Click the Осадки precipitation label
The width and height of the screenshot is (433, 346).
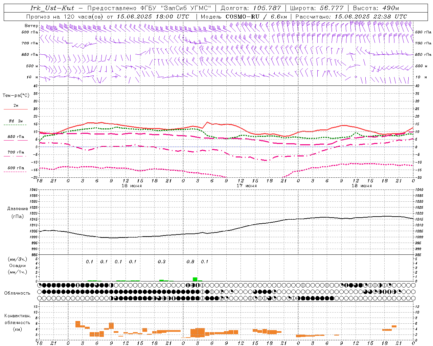(x=17, y=266)
